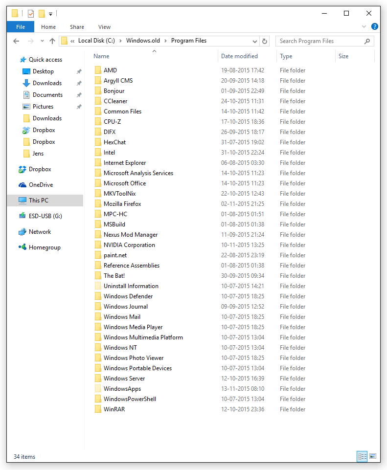387x470 pixels.
Task: Click the AMD folder icon
Action: [98, 70]
